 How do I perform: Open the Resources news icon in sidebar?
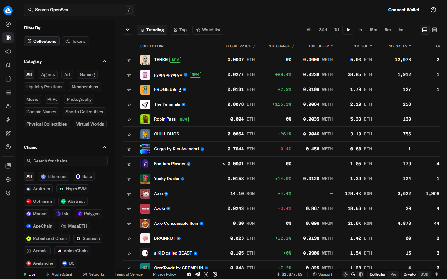click(x=8, y=166)
